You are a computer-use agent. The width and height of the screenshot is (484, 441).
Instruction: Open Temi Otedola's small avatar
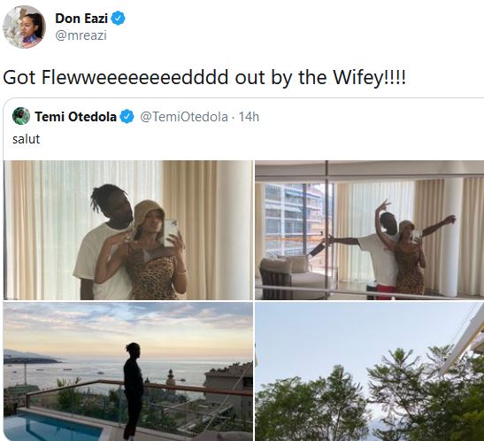(21, 116)
